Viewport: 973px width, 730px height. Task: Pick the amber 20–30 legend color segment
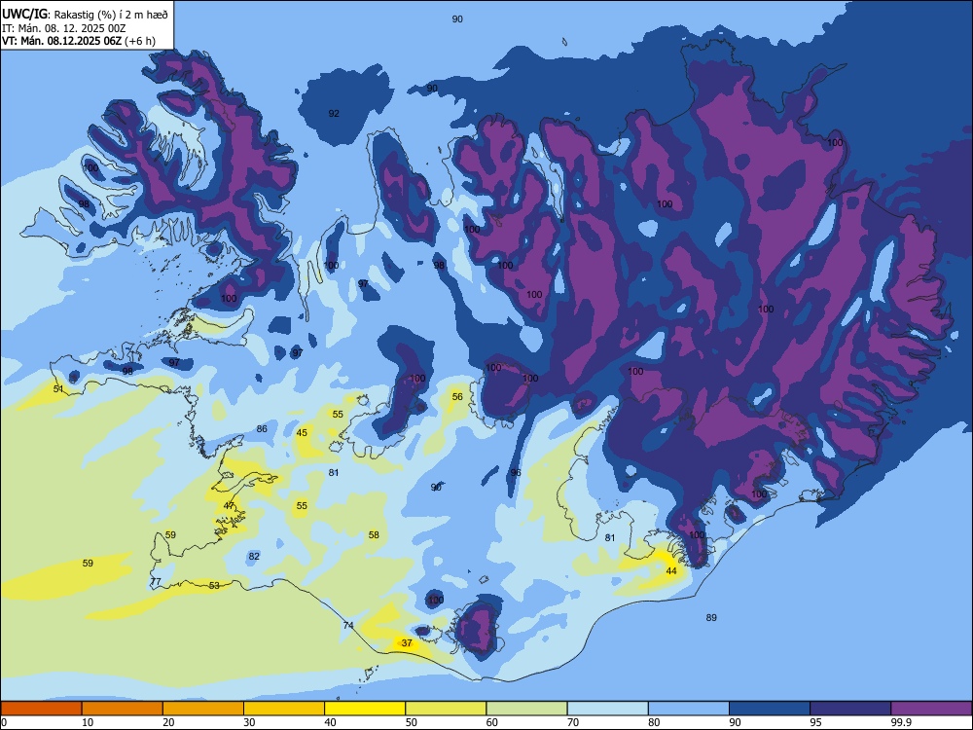[203, 709]
